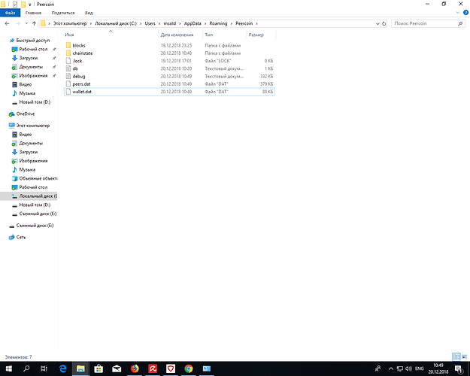Image resolution: width=470 pixels, height=376 pixels.
Task: Open the Главная ribbon tab
Action: point(33,13)
